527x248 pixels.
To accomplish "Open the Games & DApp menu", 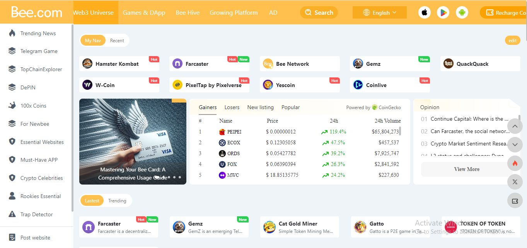I will tap(144, 12).
